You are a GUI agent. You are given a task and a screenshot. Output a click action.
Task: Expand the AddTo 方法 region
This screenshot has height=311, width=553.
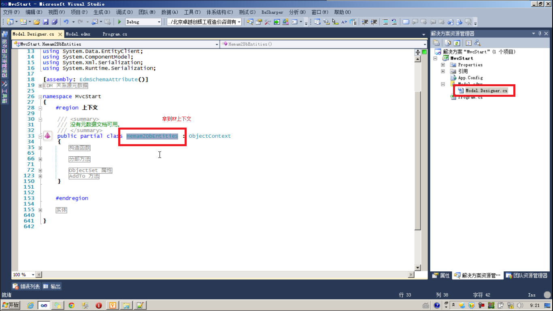pos(40,176)
